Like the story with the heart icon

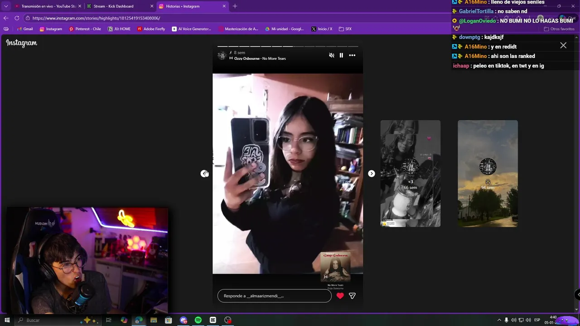[340, 296]
